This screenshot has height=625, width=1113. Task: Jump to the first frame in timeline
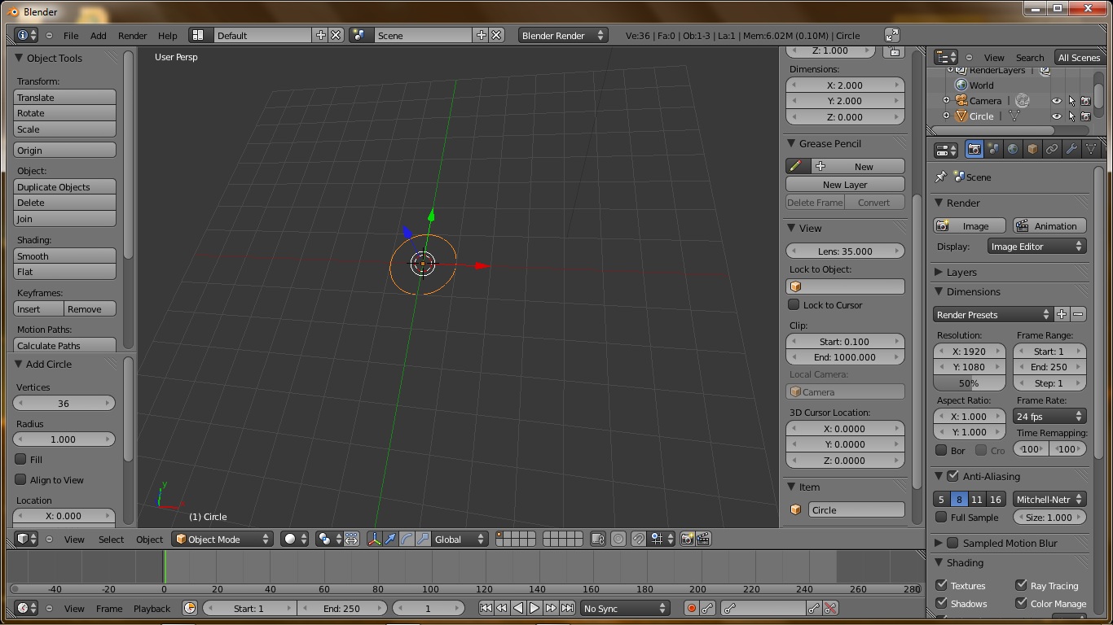coord(486,608)
